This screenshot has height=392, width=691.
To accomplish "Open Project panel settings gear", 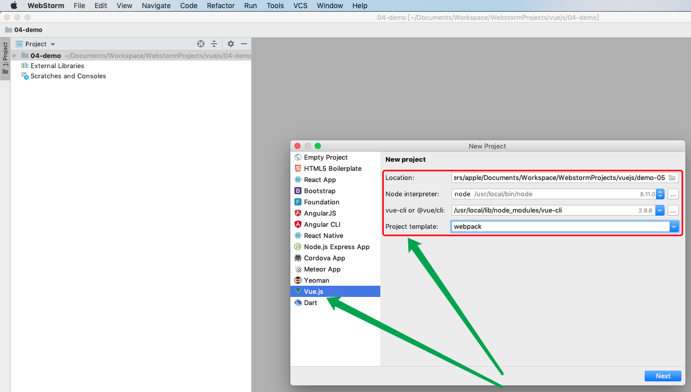I will [x=231, y=44].
